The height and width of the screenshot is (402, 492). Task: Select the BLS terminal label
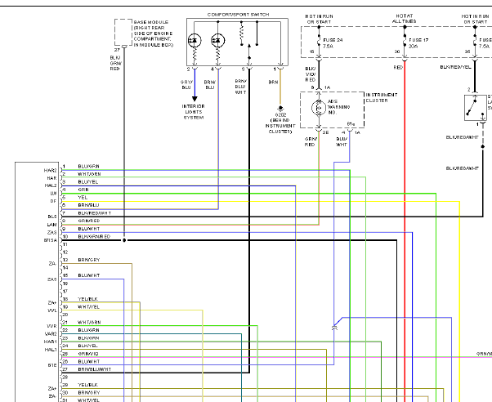tap(52, 217)
